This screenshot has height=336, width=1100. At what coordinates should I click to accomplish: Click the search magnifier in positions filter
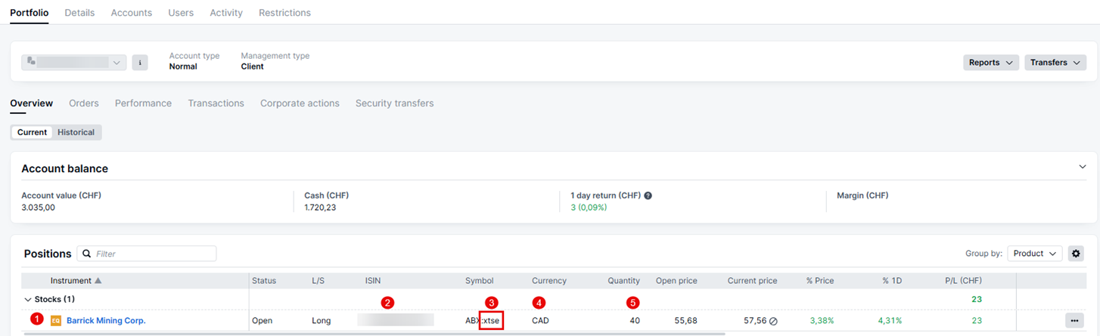[87, 254]
